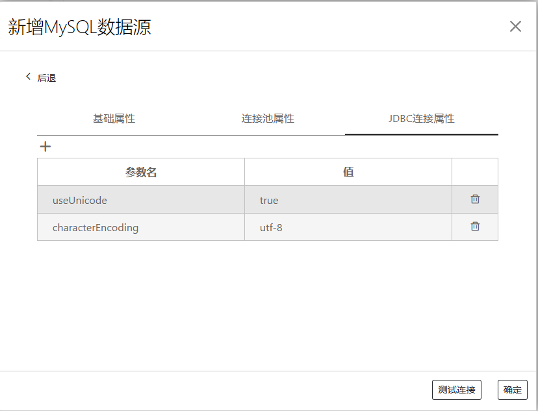Add a new JDBC parameter with plus icon

coord(45,147)
